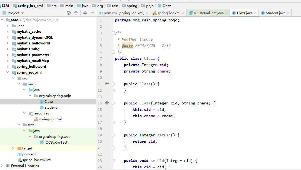Expand the mybatis_mbg module
The image size is (301, 170).
8,49
